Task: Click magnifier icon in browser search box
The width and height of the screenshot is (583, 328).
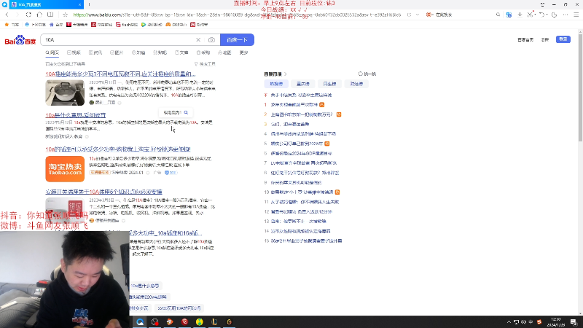Action: [498, 15]
